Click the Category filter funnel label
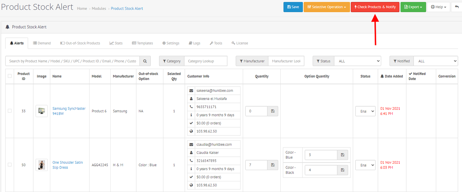Image resolution: width=462 pixels, height=192 pixels. tap(172, 61)
